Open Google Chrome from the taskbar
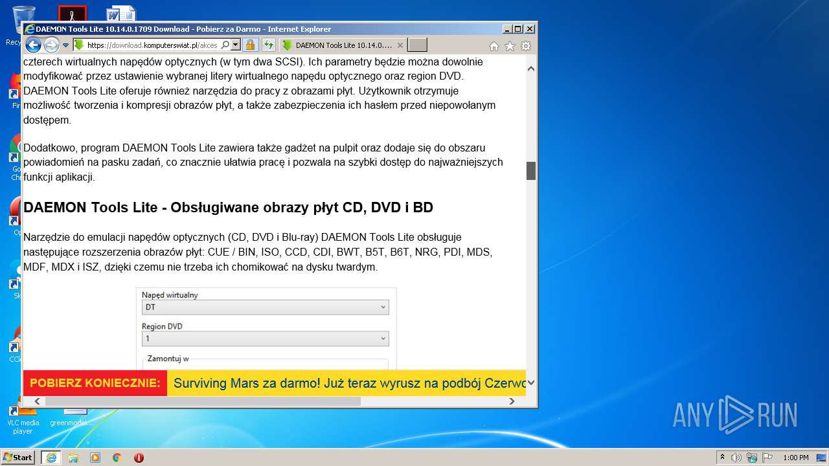Viewport: 829px width, 466px height. point(117,458)
